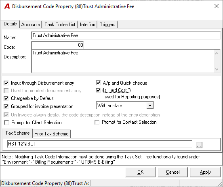Image resolution: width=223 pixels, height=187 pixels.
Task: Click the status bar text Disbursement Code Property
Action: point(45,183)
